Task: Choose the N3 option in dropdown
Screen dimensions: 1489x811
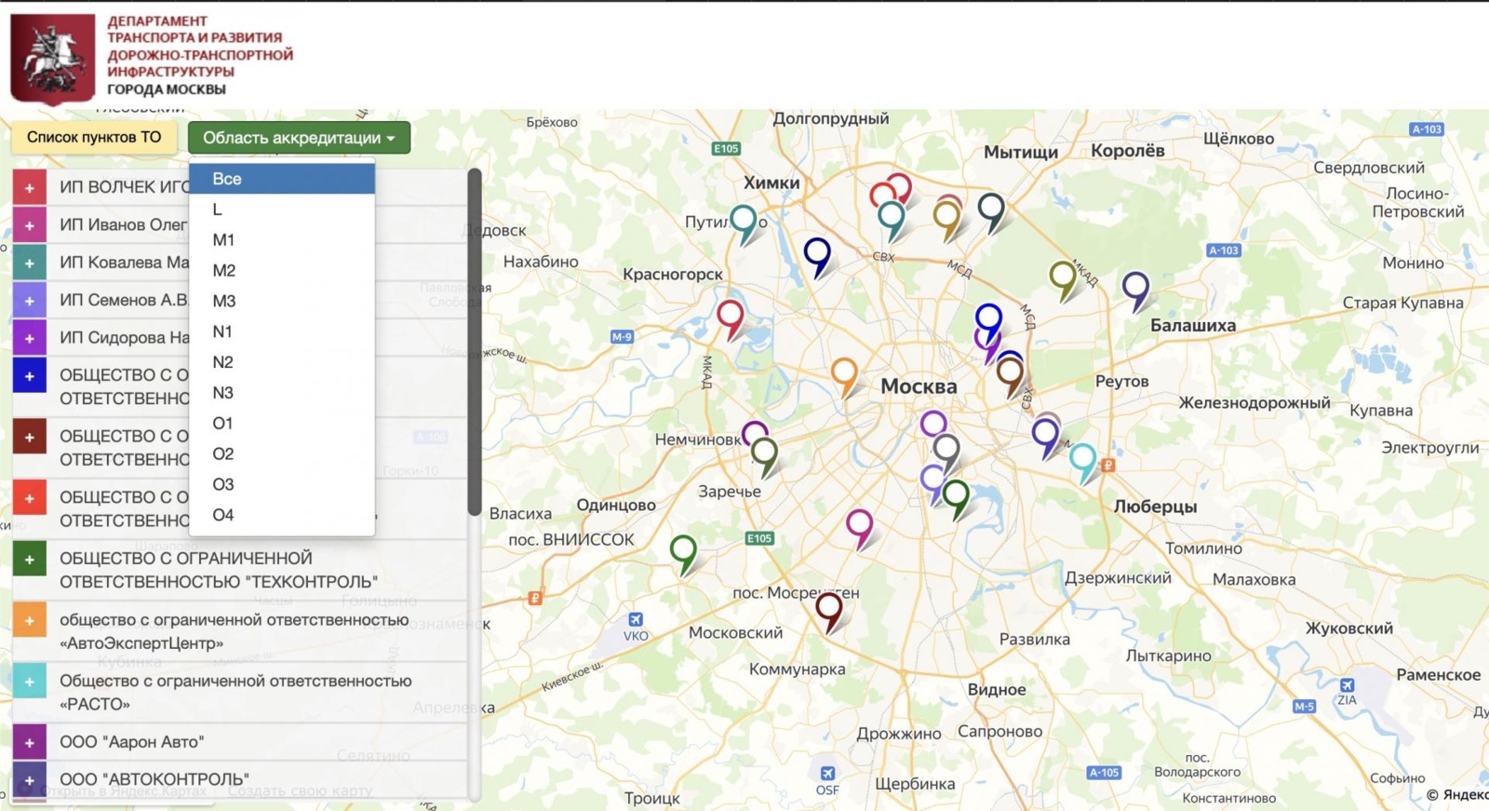Action: pyautogui.click(x=222, y=393)
